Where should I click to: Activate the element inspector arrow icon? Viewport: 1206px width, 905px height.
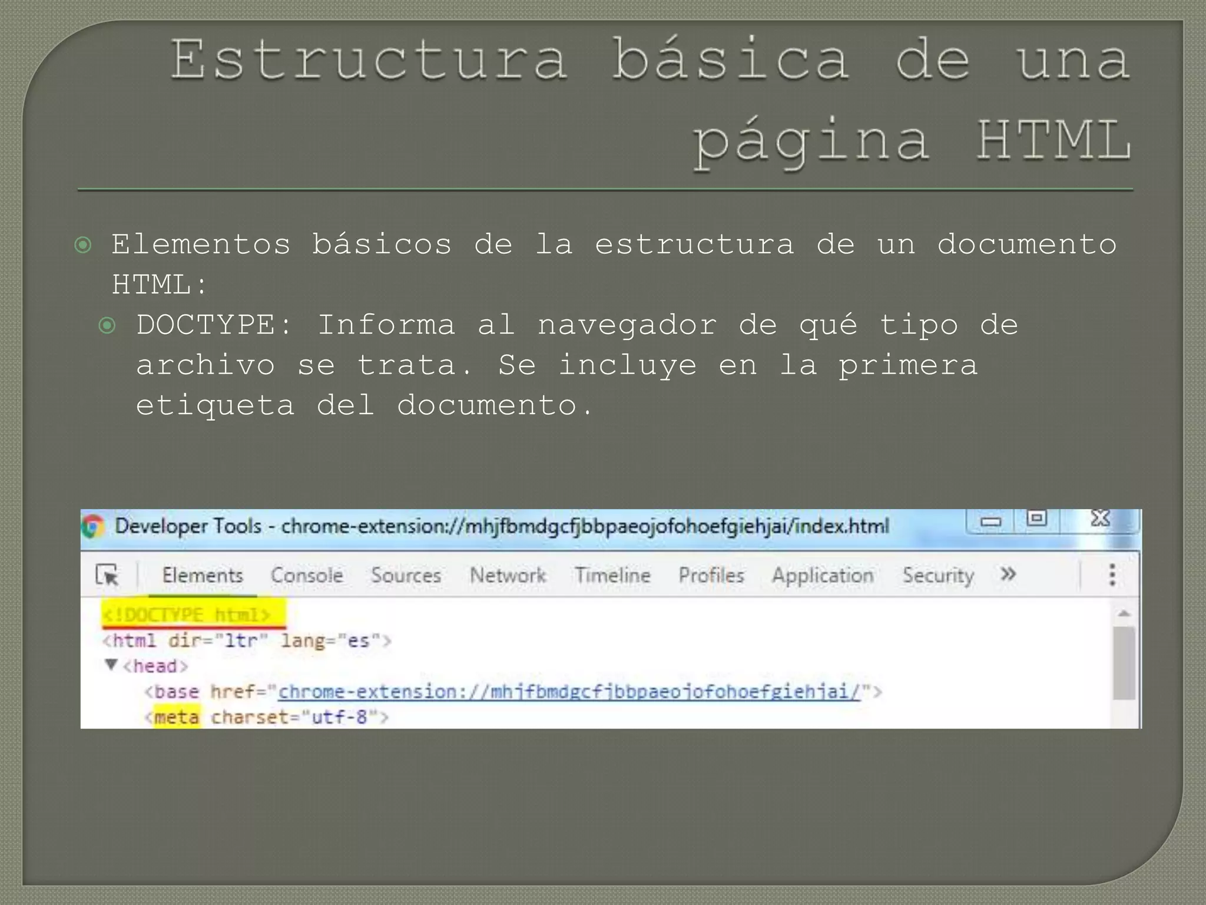click(x=107, y=574)
